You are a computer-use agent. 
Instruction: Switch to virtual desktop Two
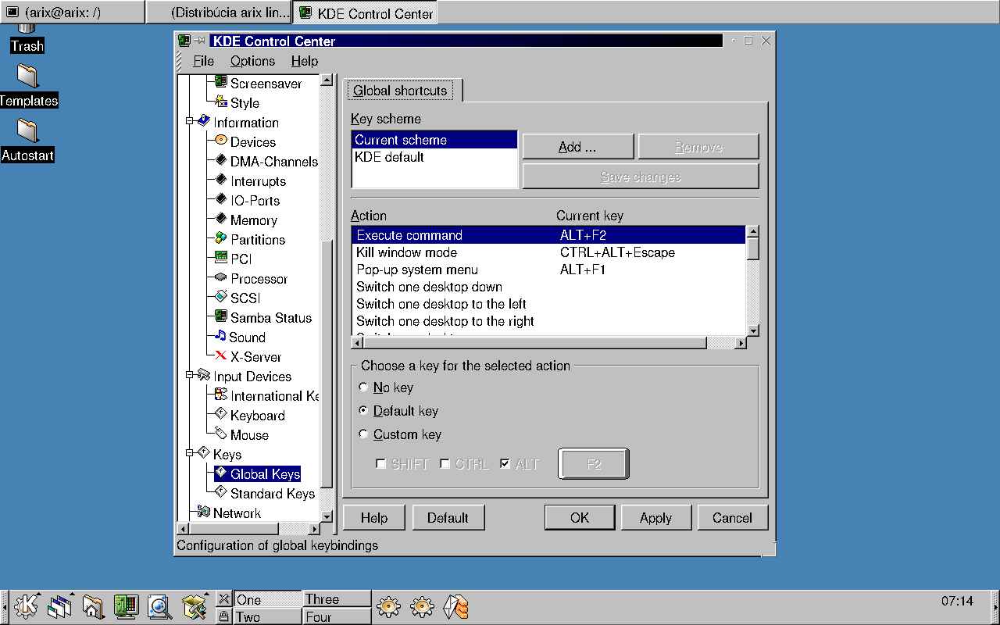267,616
